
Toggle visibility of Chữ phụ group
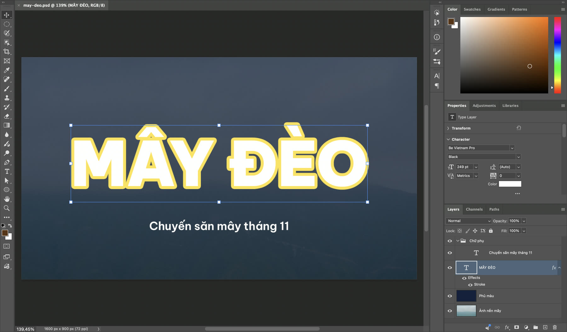[x=450, y=241]
